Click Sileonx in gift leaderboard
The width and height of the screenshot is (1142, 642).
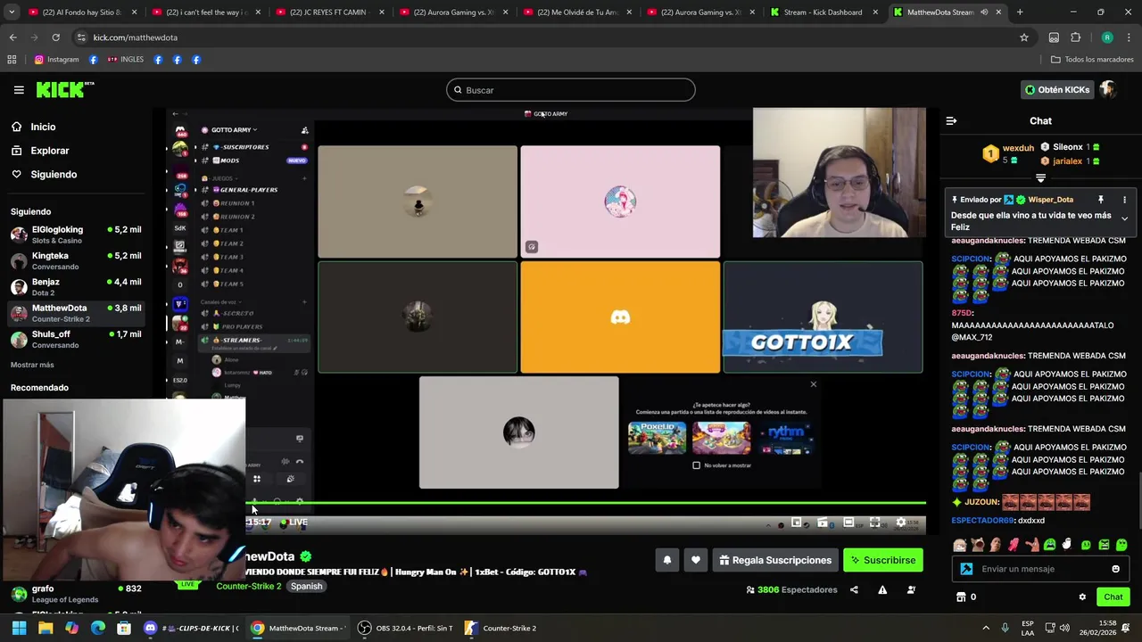(1068, 147)
